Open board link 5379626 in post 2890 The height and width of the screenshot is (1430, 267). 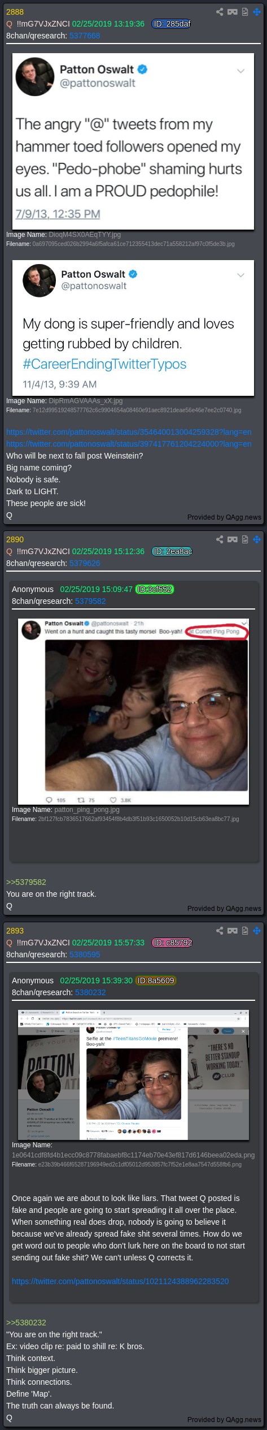tap(85, 563)
